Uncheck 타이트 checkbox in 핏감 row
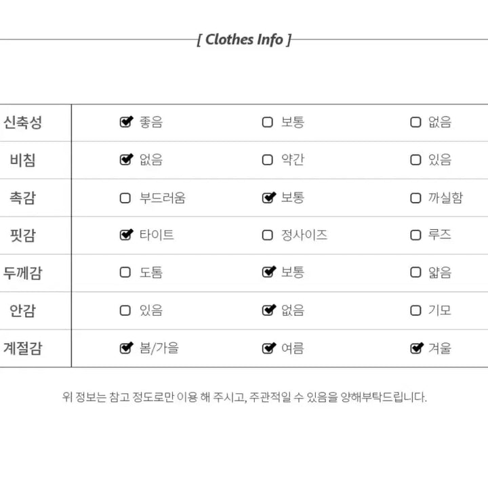 click(126, 235)
